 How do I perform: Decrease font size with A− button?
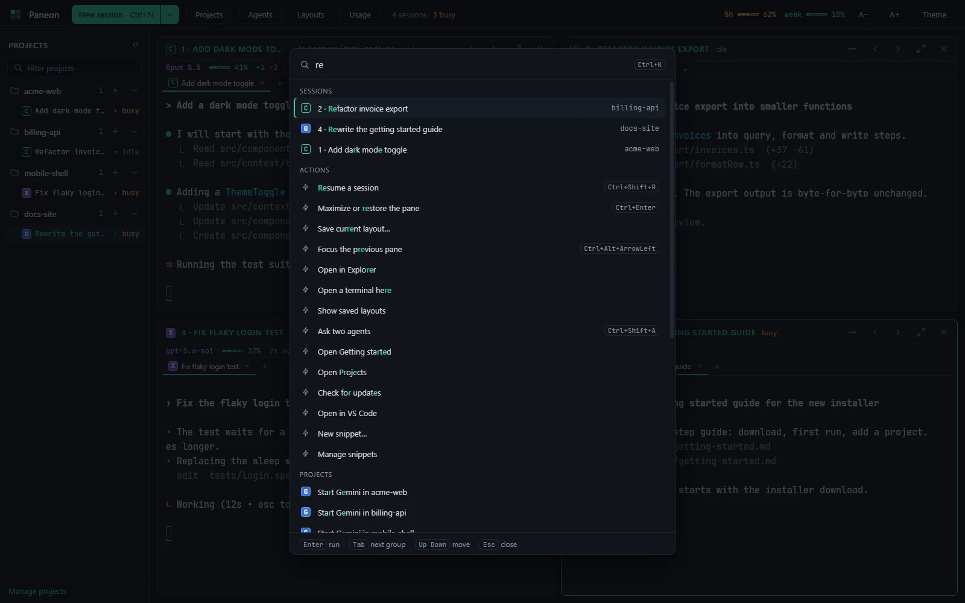pos(864,14)
